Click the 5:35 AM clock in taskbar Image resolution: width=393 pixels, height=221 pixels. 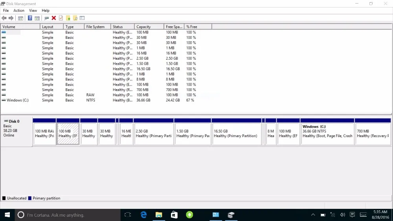click(x=380, y=212)
